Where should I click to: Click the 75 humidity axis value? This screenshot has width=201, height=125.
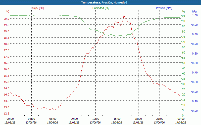point(184,37)
